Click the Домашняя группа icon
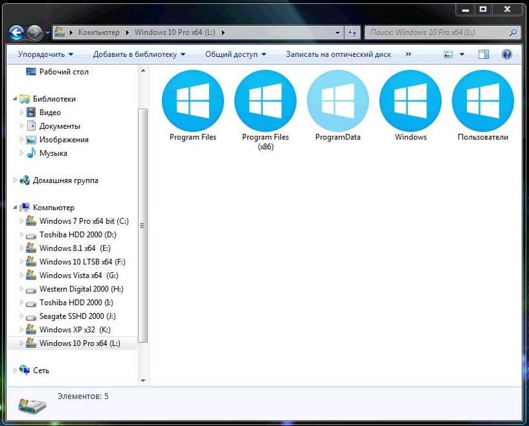The width and height of the screenshot is (529, 426). 24,180
